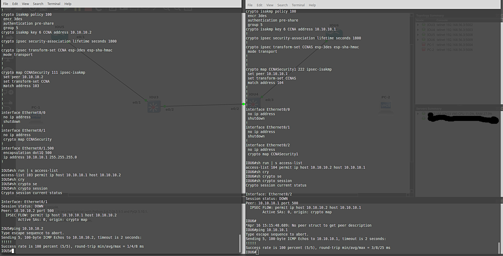503x256 pixels.
Task: Select IOU5 telnet console address 192.168.56.3:5008
Action: pos(455,35)
